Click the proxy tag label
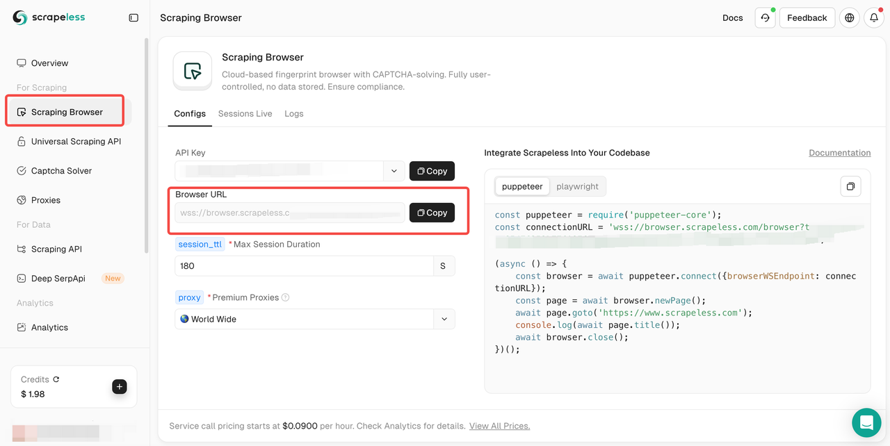Viewport: 890px width, 446px height. [x=189, y=297]
